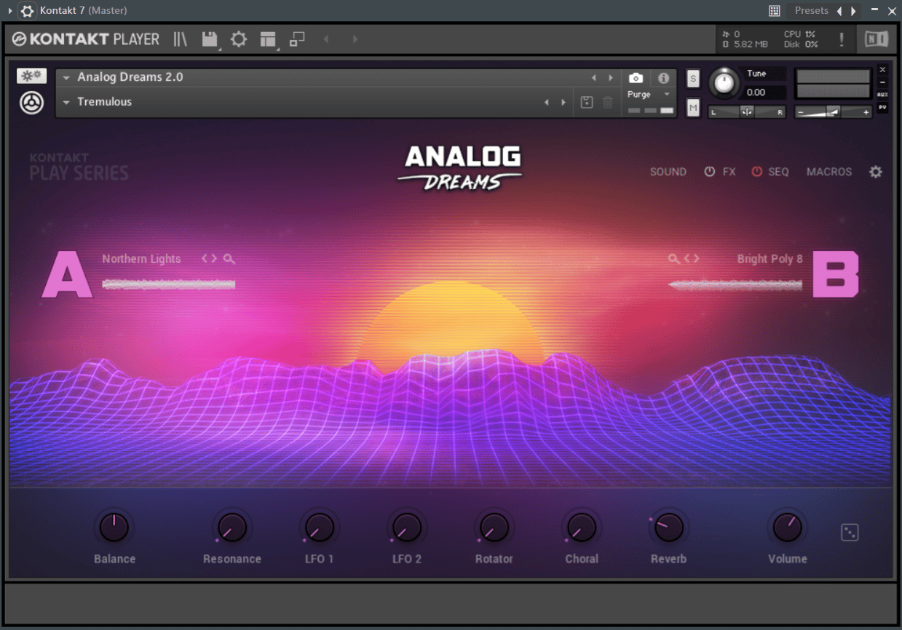Image resolution: width=902 pixels, height=630 pixels.
Task: Open the Kontakt settings gear
Action: coord(238,39)
